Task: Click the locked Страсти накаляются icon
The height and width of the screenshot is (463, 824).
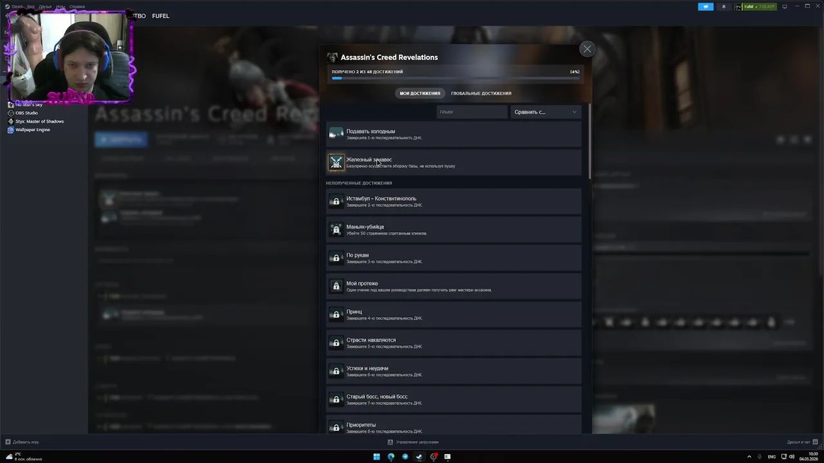Action: [x=336, y=343]
